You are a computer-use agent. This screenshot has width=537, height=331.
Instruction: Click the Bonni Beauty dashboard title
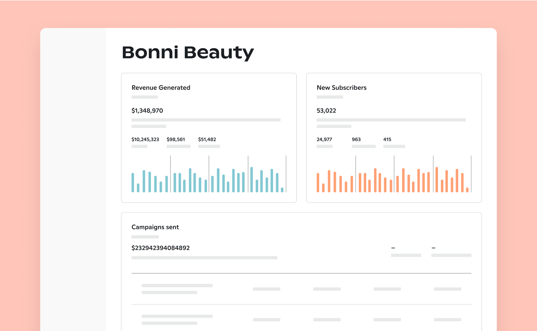[188, 53]
